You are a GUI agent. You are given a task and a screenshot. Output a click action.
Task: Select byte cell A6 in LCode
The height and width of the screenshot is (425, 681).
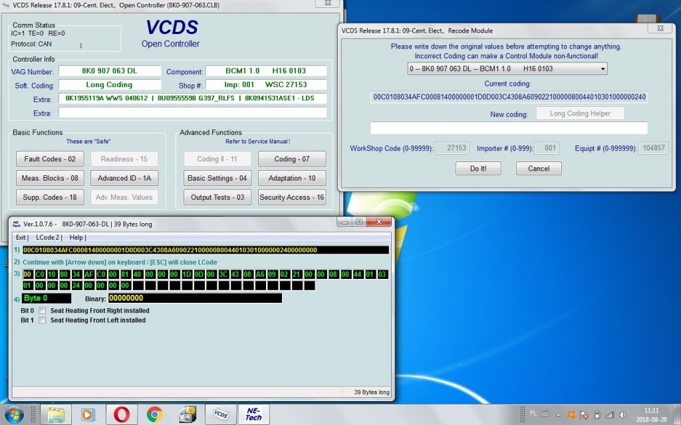click(x=260, y=274)
